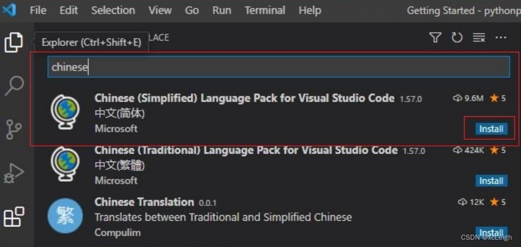Click Translates between Traditional and Simplified Chinese
The width and height of the screenshot is (521, 247).
point(223,217)
